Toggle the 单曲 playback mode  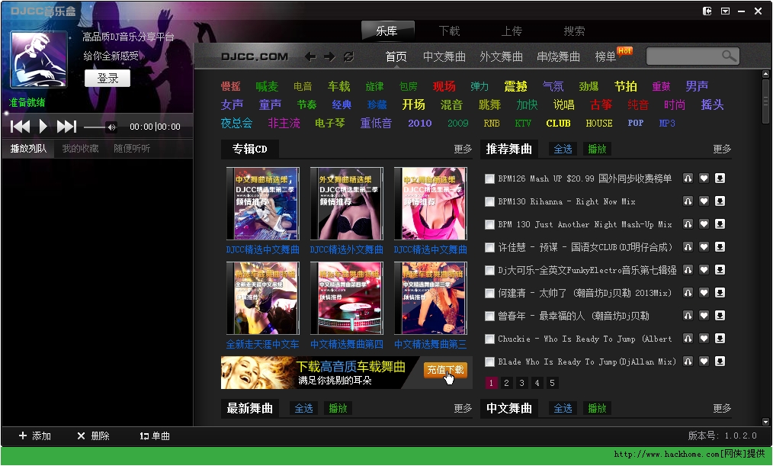click(154, 436)
